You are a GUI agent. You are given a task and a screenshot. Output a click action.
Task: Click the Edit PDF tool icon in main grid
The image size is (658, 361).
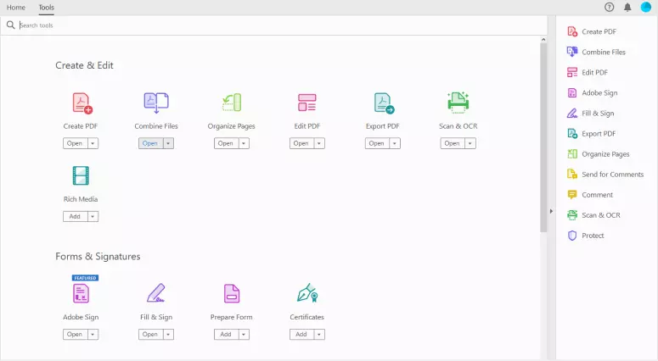(307, 103)
